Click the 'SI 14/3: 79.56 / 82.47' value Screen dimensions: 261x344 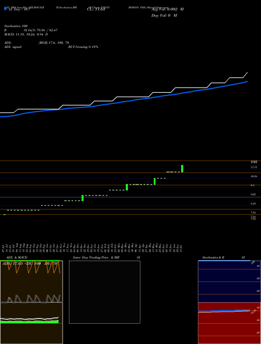41,30
